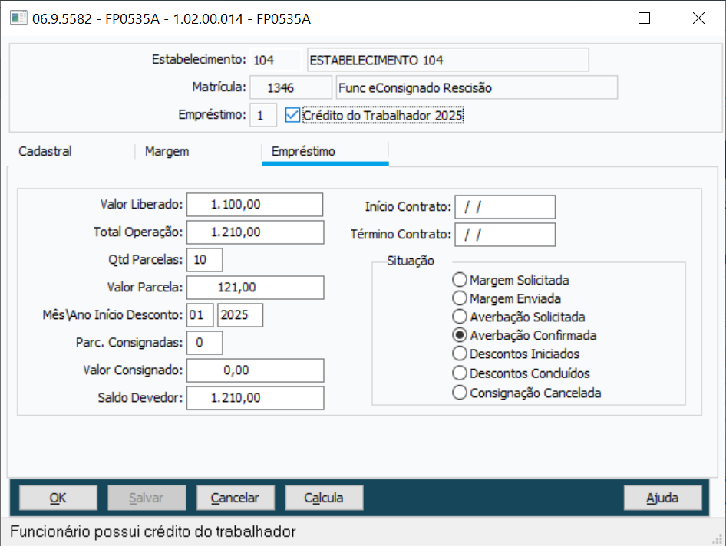This screenshot has height=546, width=726.
Task: Edit the Valor Parcela field
Action: coord(255,288)
